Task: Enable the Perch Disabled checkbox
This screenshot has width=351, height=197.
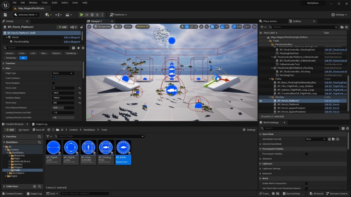Action: (x=53, y=83)
